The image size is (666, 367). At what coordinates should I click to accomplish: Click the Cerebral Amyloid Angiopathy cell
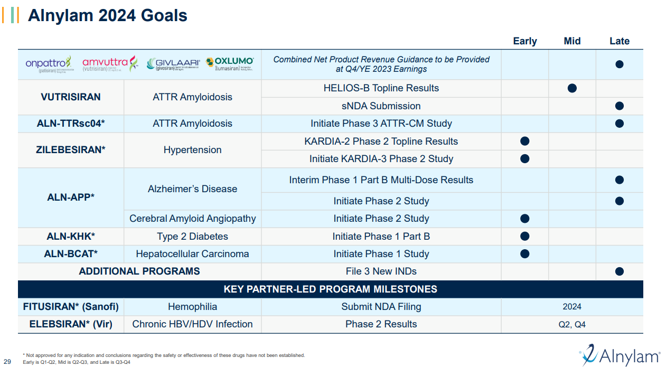click(x=192, y=219)
